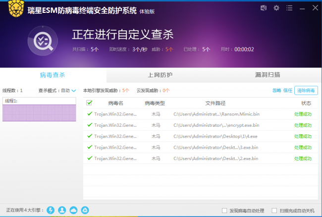Image resolution: width=322 pixels, height=217 pixels.
Task: Click 处理成功 status for 3.exe.bin
Action: tap(303, 148)
